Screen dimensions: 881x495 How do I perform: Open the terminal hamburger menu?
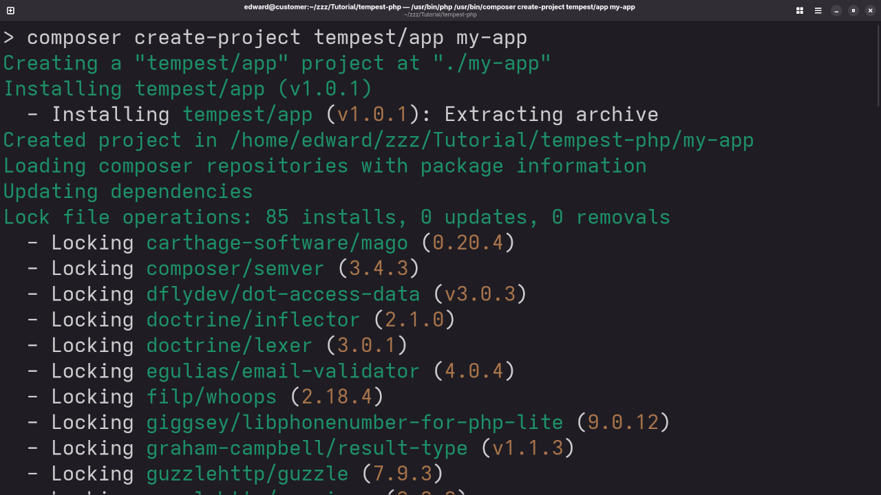818,10
